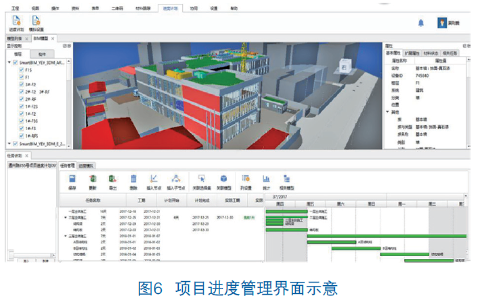
Task: Close the 模型列表 document tab
Action: pos(26,38)
